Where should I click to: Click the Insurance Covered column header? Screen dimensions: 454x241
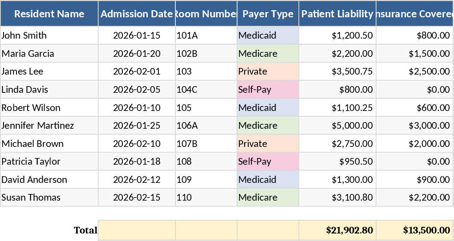coord(414,14)
